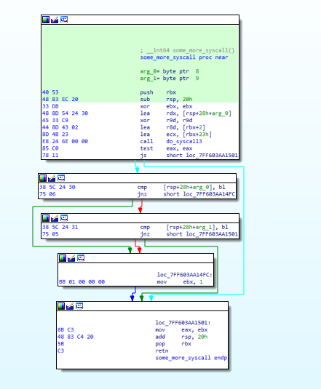Screen dimensions: 321x389
Task: Select the 'pop rbx' instruction
Action: click(x=173, y=344)
